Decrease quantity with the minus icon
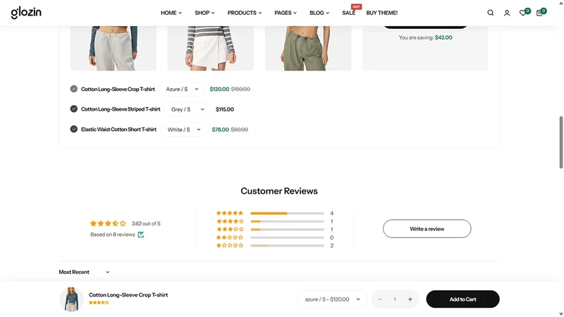The height and width of the screenshot is (317, 564). pos(379,299)
